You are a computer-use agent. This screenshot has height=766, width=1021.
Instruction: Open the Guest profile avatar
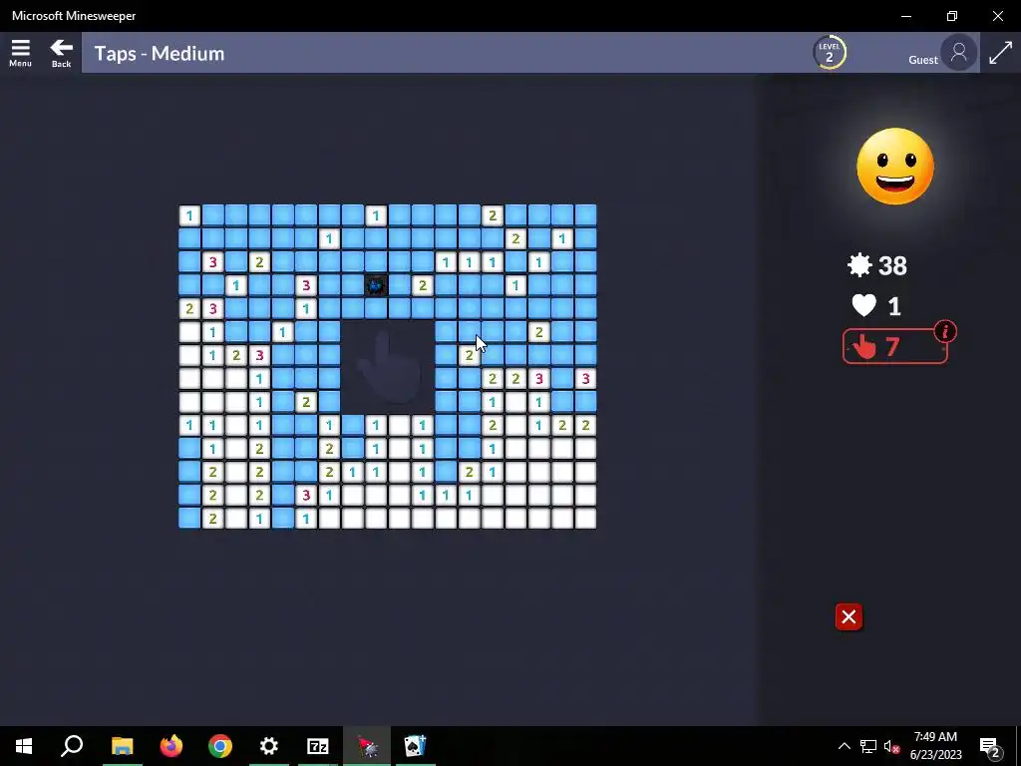[958, 52]
